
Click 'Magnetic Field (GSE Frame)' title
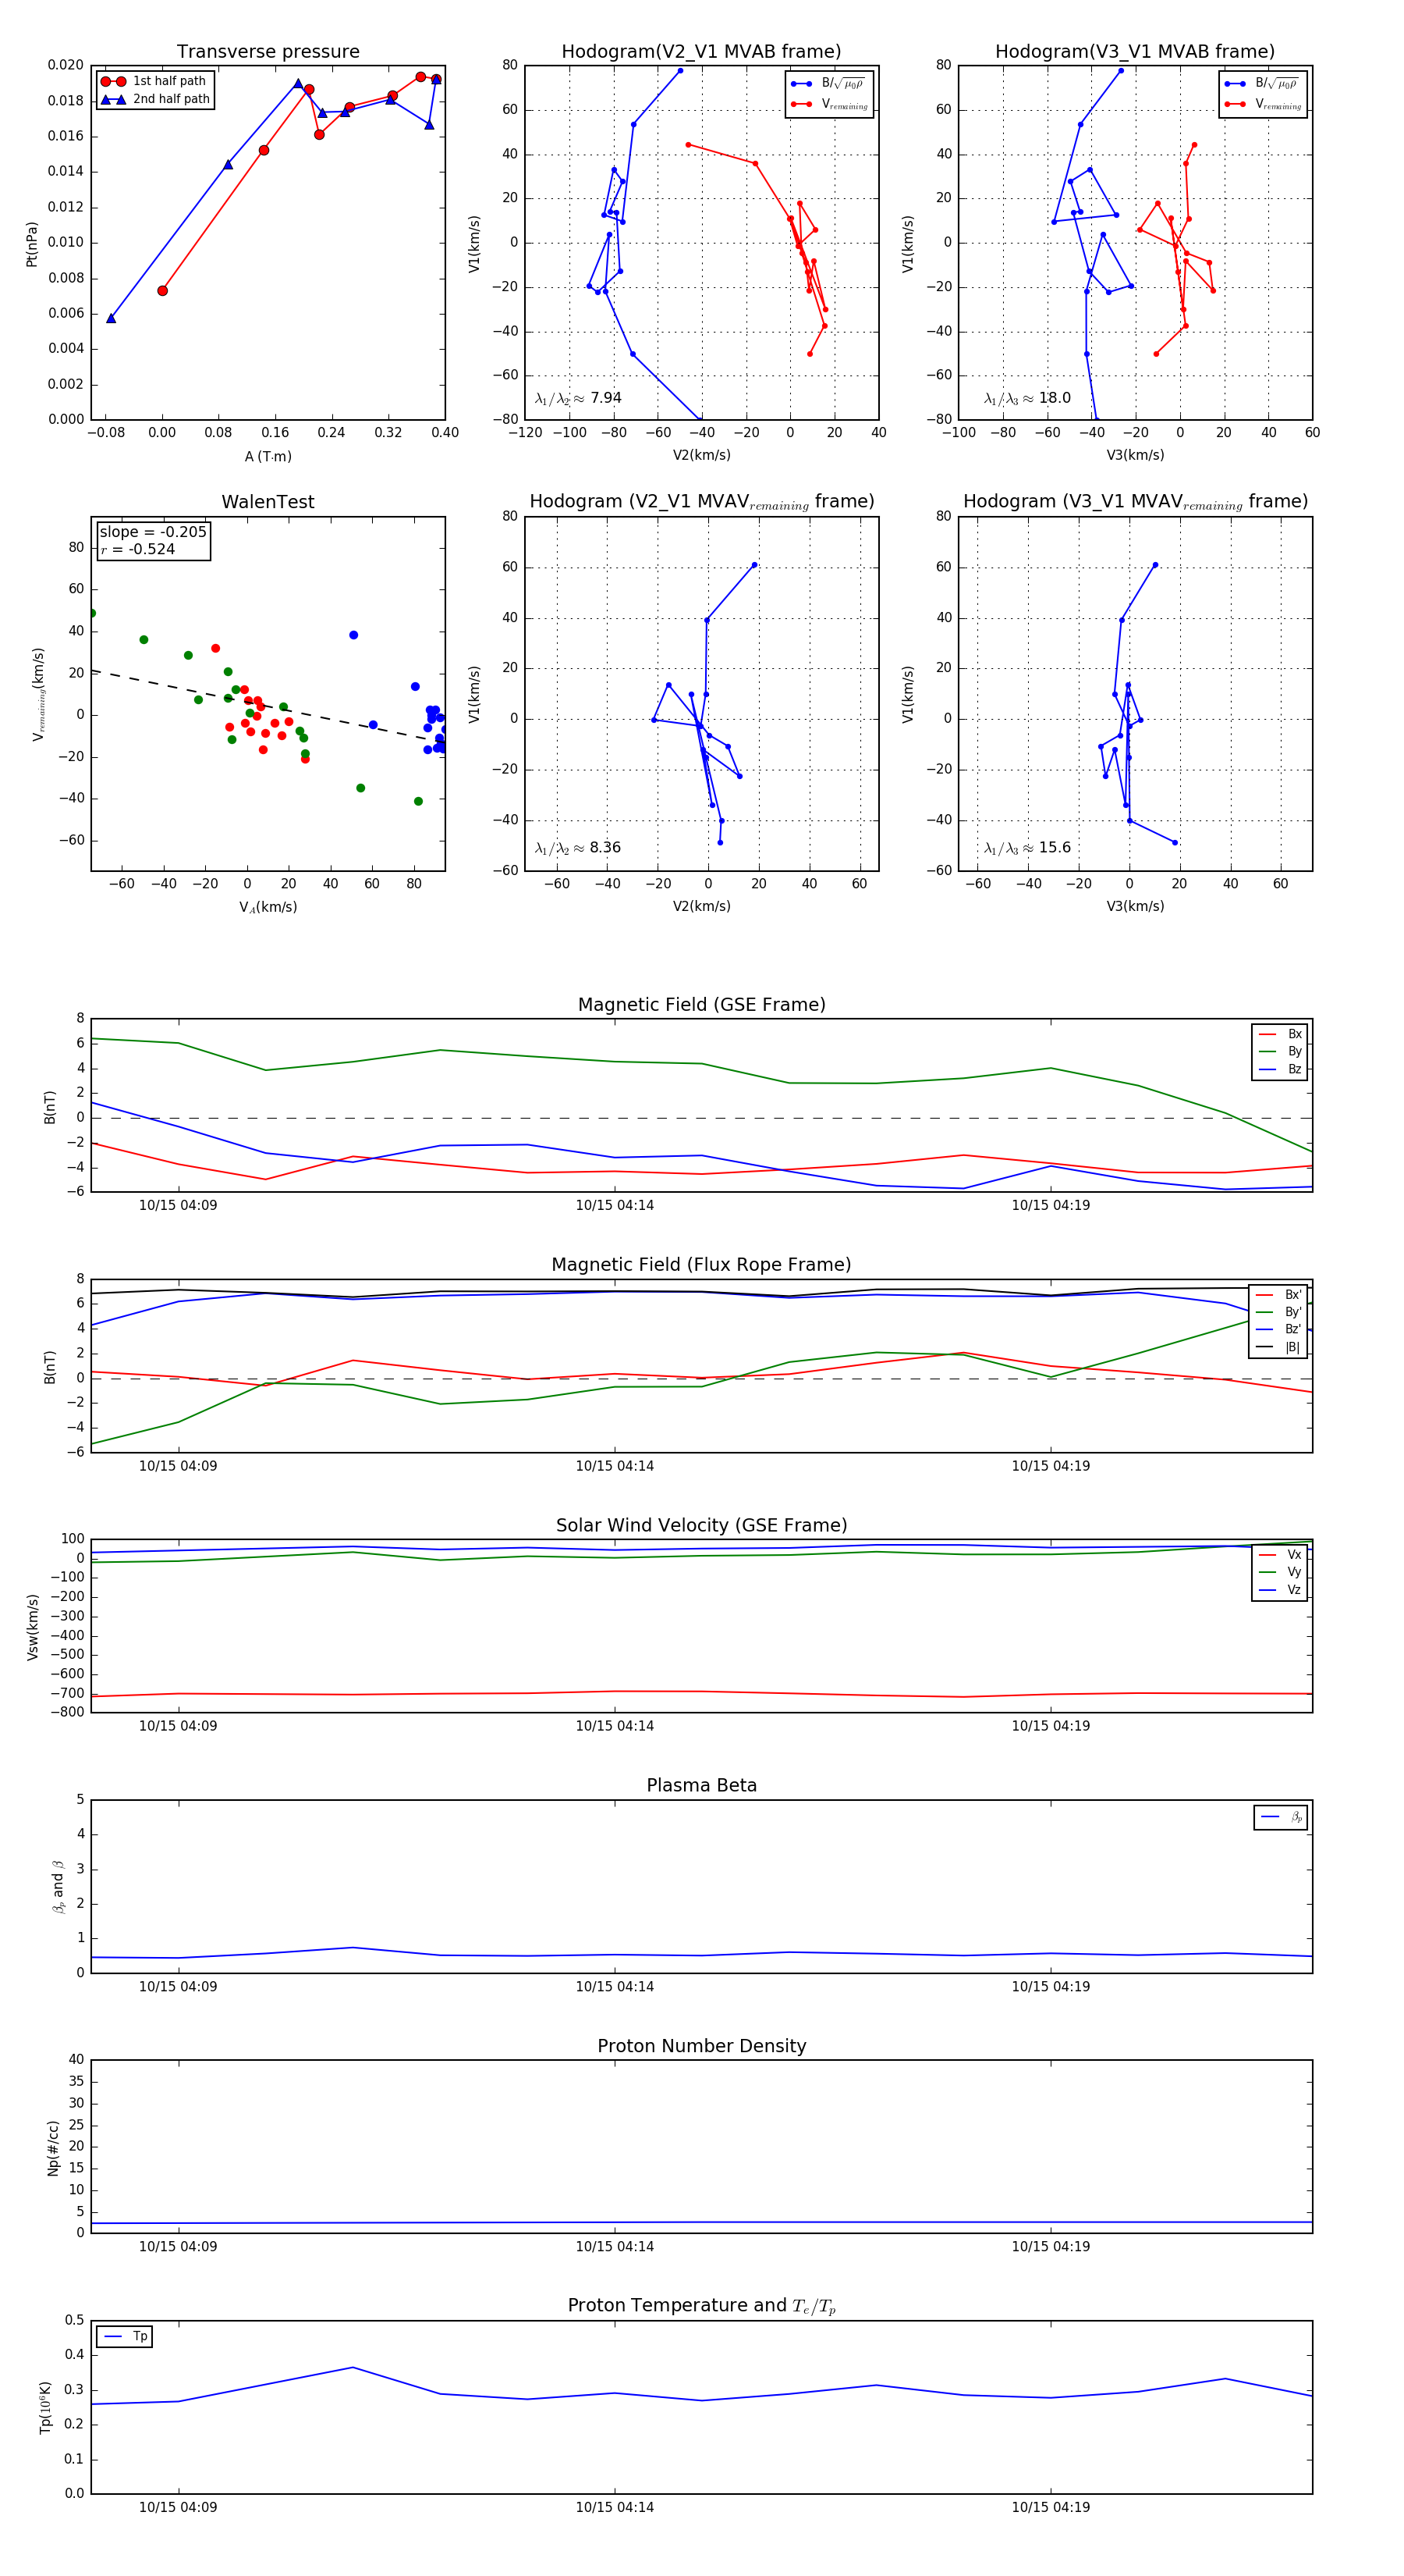pyautogui.click(x=701, y=1005)
